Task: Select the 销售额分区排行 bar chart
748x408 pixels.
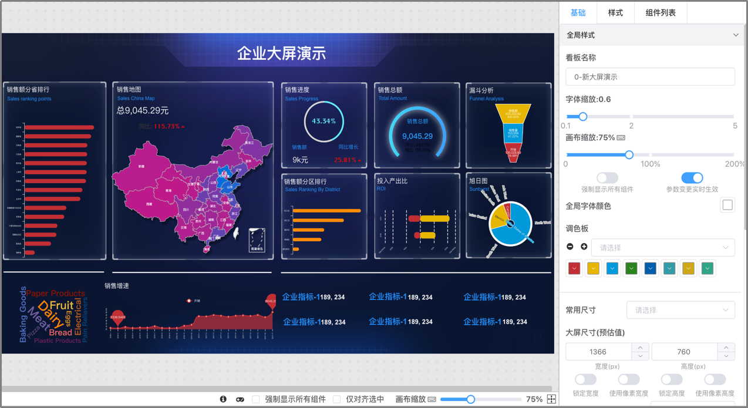Action: coord(324,216)
